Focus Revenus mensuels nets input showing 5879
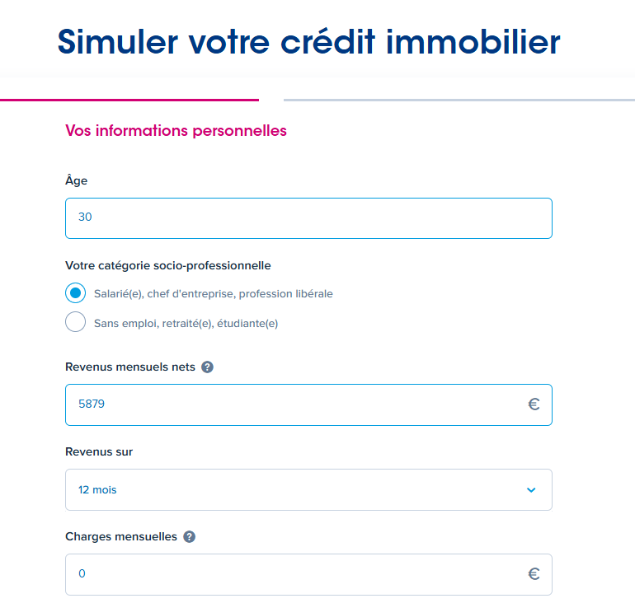The image size is (635, 603). (308, 404)
